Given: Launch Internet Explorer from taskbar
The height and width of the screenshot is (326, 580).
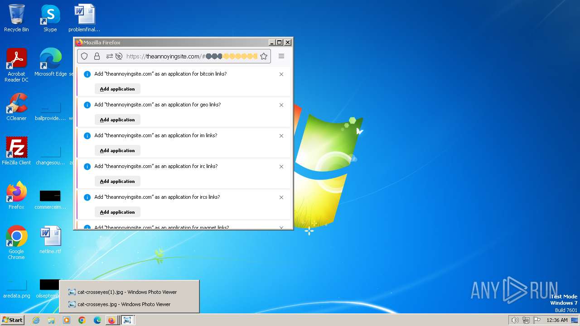Looking at the screenshot, I should (x=36, y=320).
